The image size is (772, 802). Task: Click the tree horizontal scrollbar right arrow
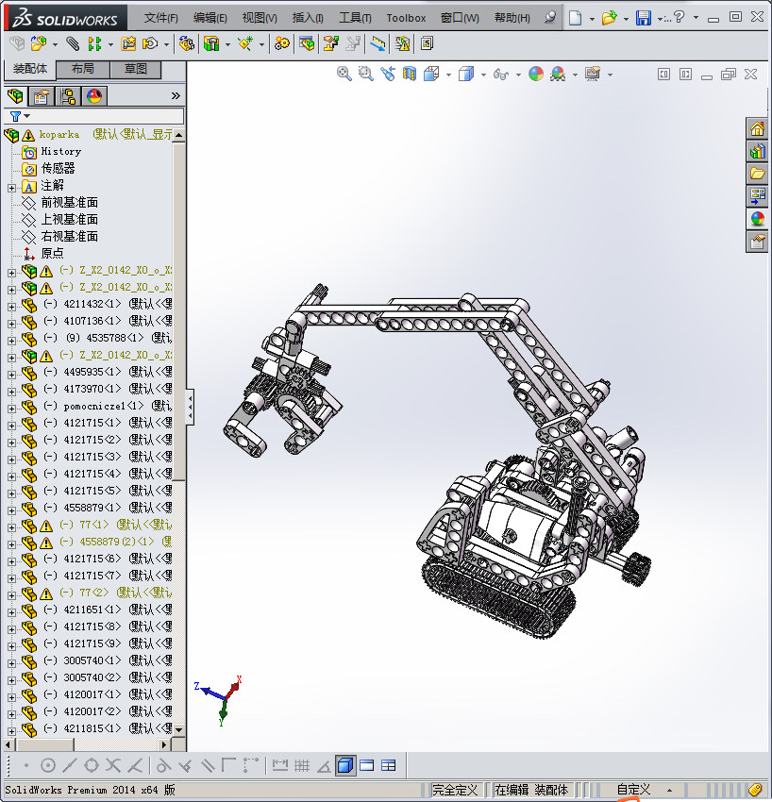164,744
